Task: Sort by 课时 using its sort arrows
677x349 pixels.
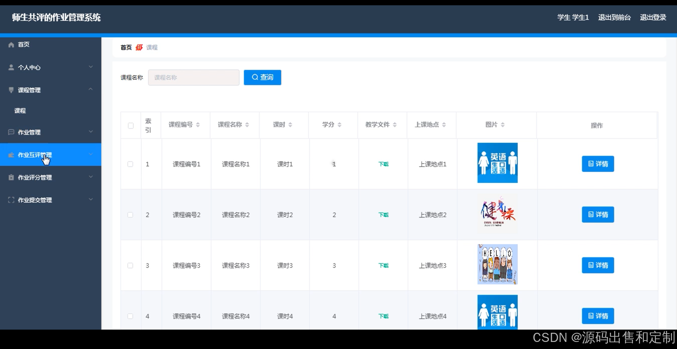Action: pyautogui.click(x=290, y=124)
